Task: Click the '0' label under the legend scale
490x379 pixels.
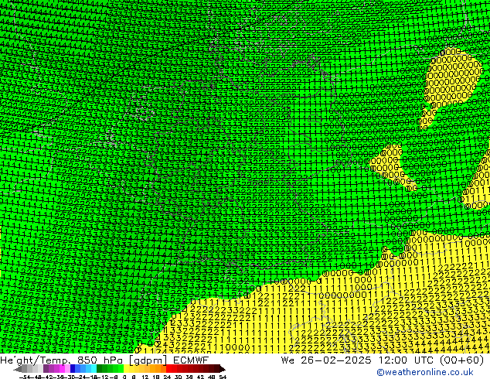Action: (x=124, y=377)
